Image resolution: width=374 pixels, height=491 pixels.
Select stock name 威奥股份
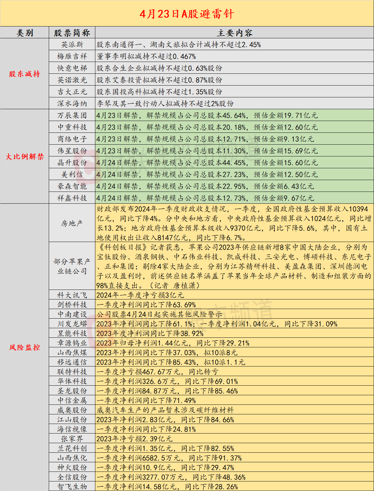(x=72, y=410)
